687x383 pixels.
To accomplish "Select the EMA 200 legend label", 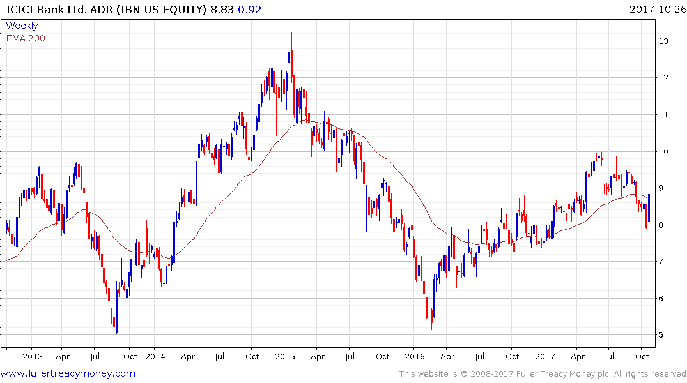I will (x=26, y=38).
